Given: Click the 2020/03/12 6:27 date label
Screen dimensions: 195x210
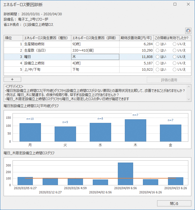Looking at the screenshot, I should tap(50, 192).
